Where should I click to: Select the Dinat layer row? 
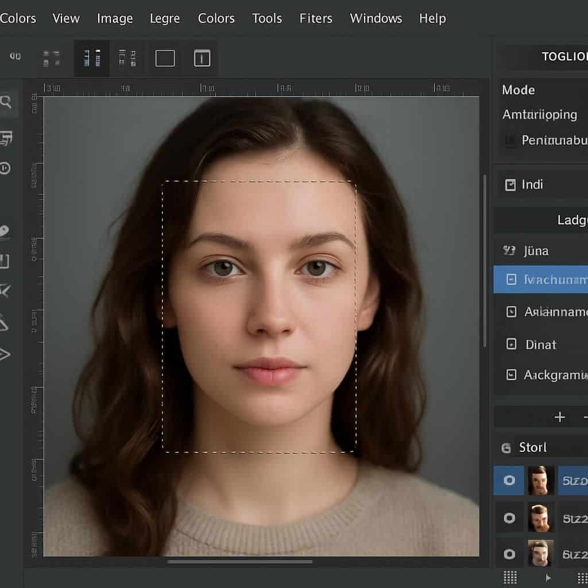(541, 345)
